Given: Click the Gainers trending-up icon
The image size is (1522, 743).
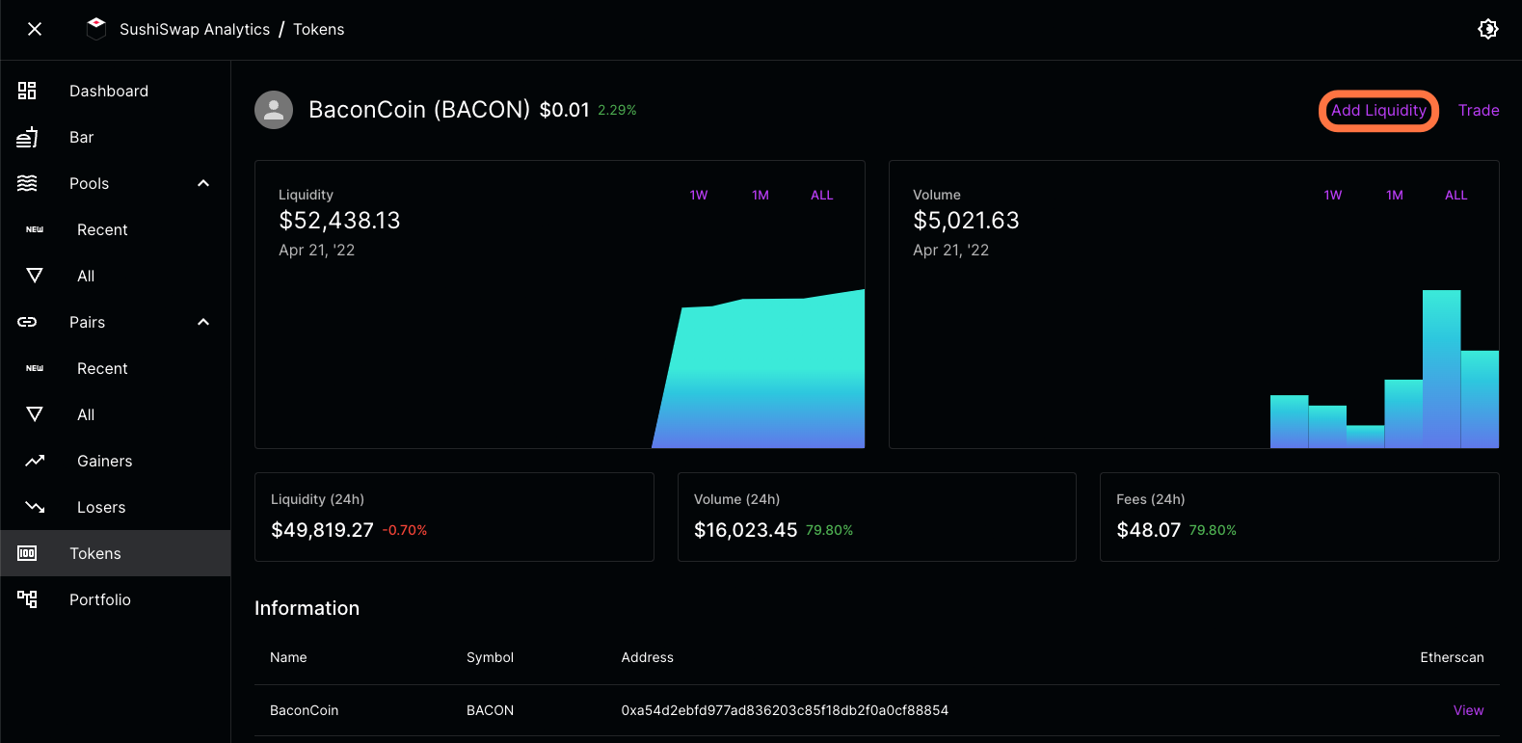Looking at the screenshot, I should coord(35,461).
